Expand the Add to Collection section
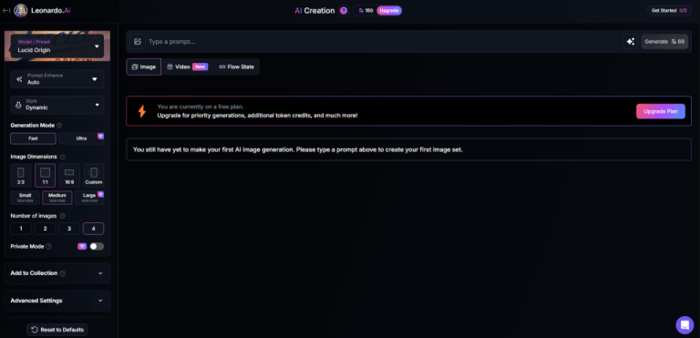700x338 pixels. click(x=57, y=273)
